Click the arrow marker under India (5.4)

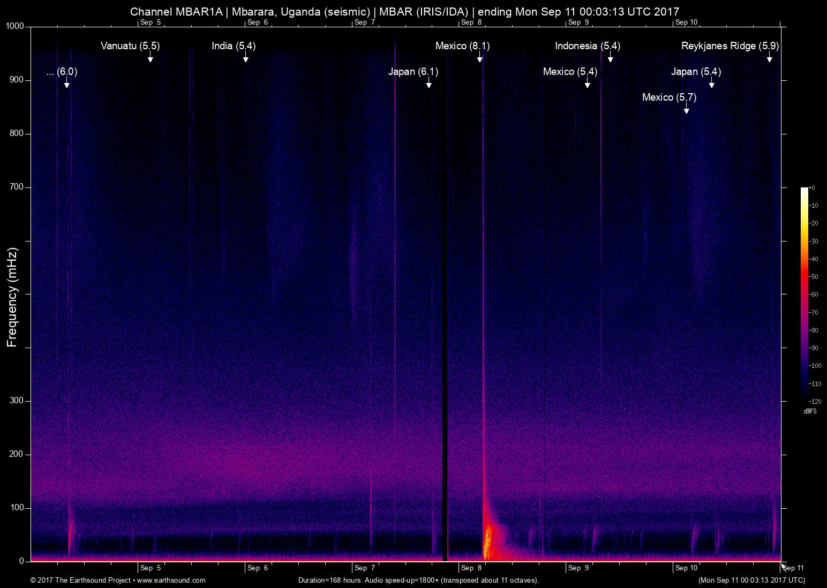(245, 58)
